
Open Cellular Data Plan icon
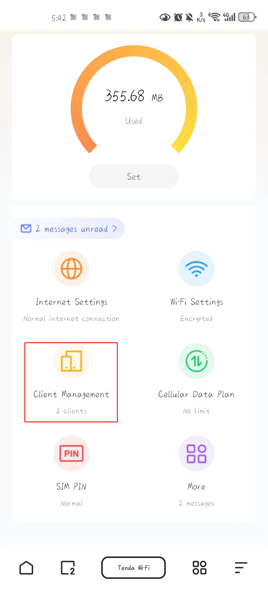click(x=196, y=361)
